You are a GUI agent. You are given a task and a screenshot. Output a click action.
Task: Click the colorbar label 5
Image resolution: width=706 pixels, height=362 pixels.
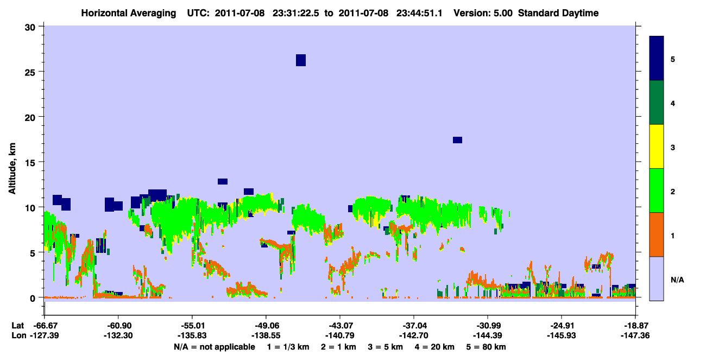672,59
